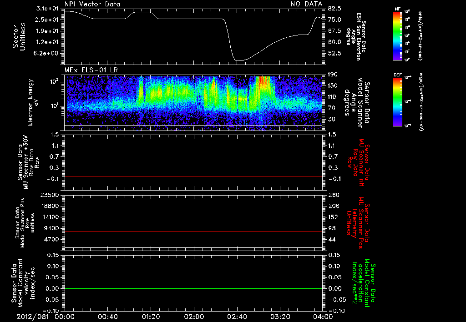This screenshot has height=322, width=466.
Task: Click the "02:40" time tick label
Action: pos(237,317)
